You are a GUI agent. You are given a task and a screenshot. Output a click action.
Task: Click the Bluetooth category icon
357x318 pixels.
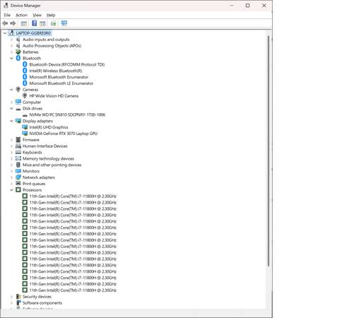coord(18,58)
